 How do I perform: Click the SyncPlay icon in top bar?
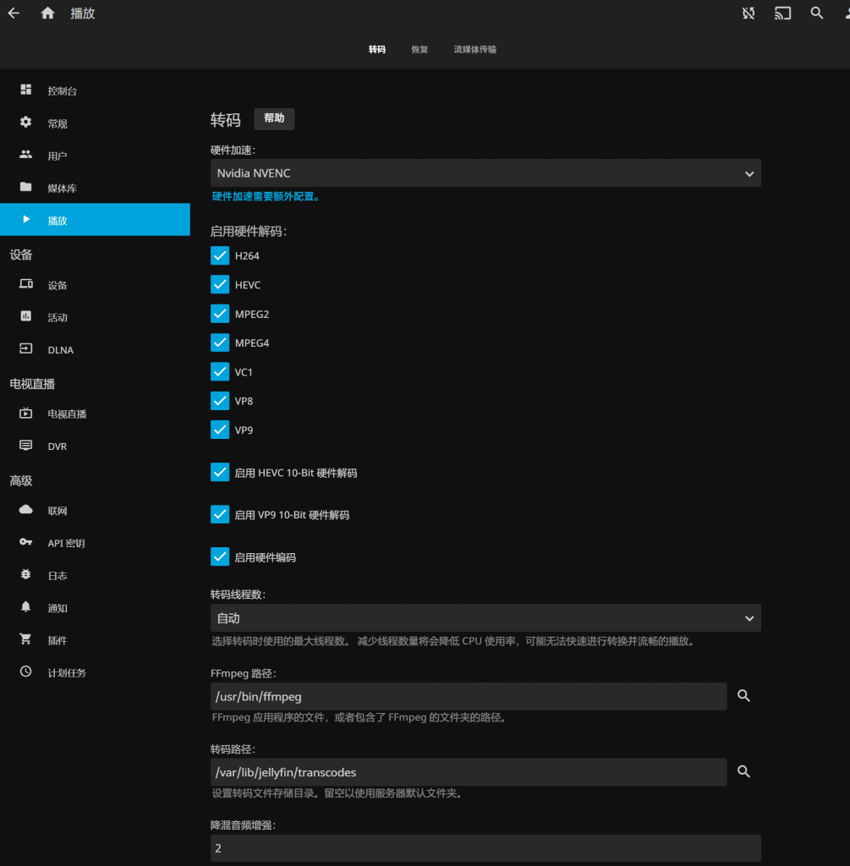click(x=748, y=13)
